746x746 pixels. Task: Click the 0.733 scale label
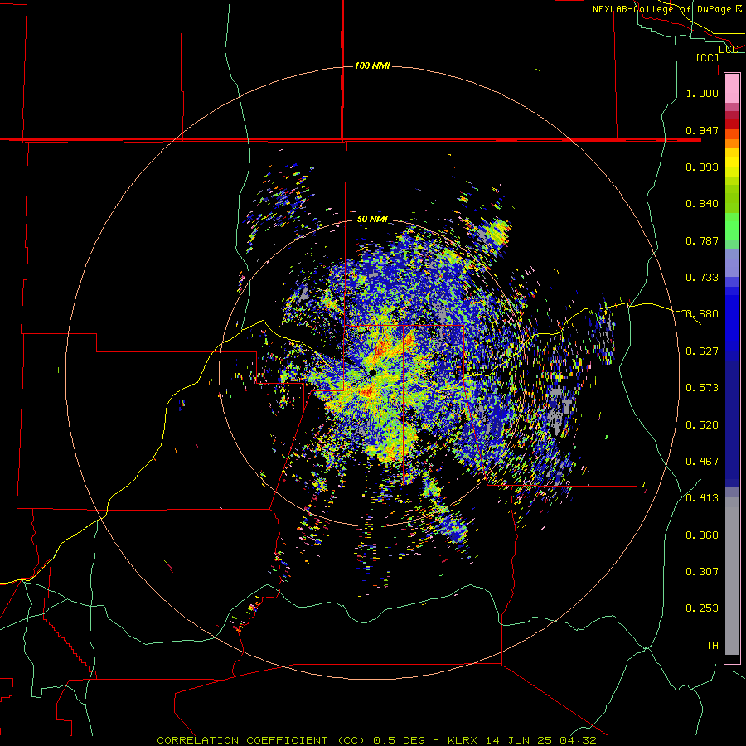[x=702, y=278]
